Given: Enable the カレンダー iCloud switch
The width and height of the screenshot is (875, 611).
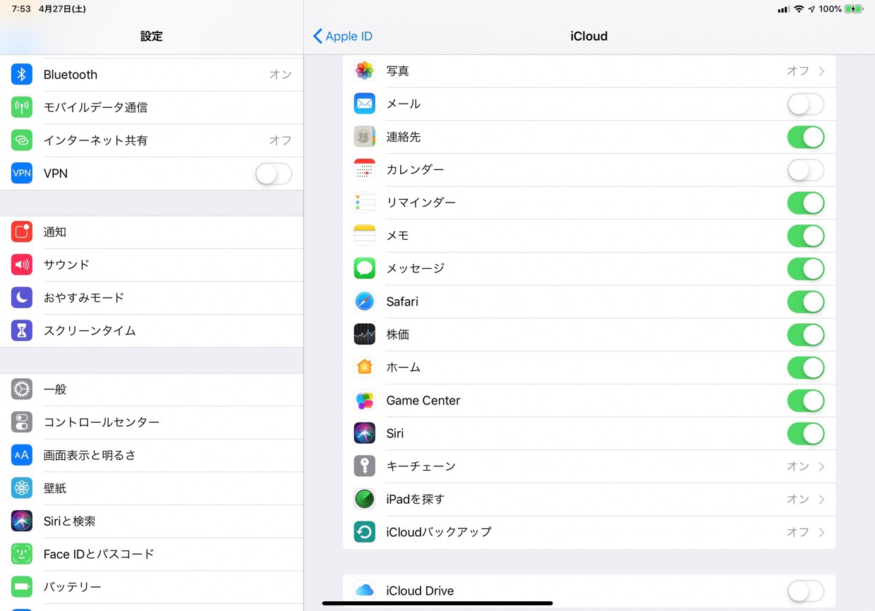Looking at the screenshot, I should pyautogui.click(x=806, y=170).
